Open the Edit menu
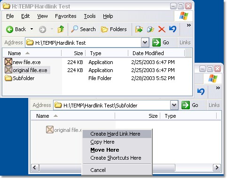Image resolution: width=227 pixels, height=179 pixels. point(25,16)
